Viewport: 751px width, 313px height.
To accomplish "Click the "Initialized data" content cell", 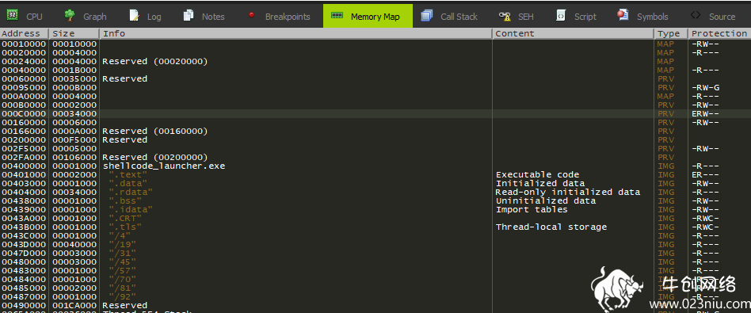I will click(x=540, y=183).
